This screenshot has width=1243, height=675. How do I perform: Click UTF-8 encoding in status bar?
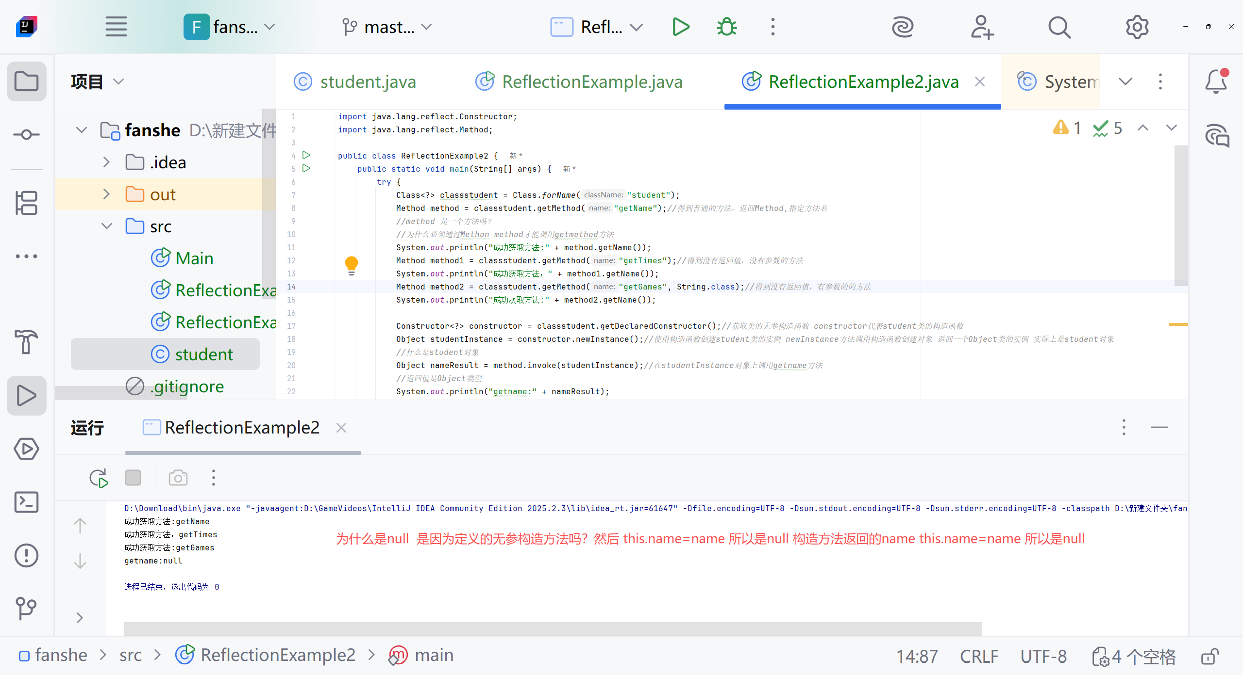(1043, 657)
